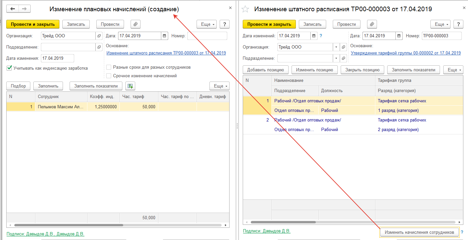Sort by the Сотрудник column header
The width and height of the screenshot is (468, 240).
point(61,96)
